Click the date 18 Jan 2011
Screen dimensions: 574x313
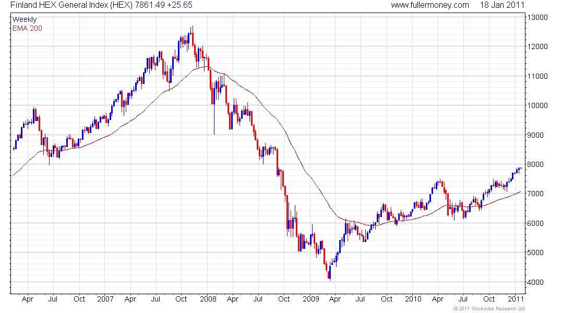502,5
